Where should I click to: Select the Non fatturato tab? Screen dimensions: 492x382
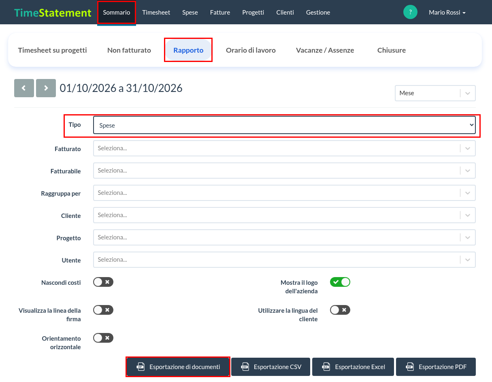[x=129, y=50]
